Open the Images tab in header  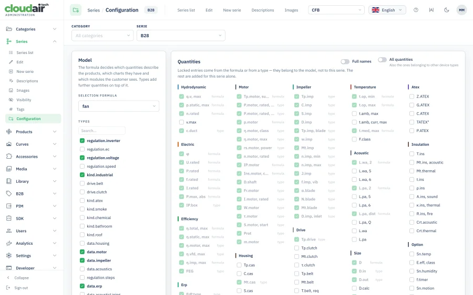click(x=291, y=10)
